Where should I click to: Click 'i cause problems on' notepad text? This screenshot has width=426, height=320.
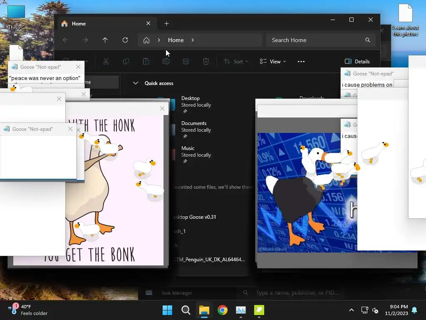pos(367,85)
